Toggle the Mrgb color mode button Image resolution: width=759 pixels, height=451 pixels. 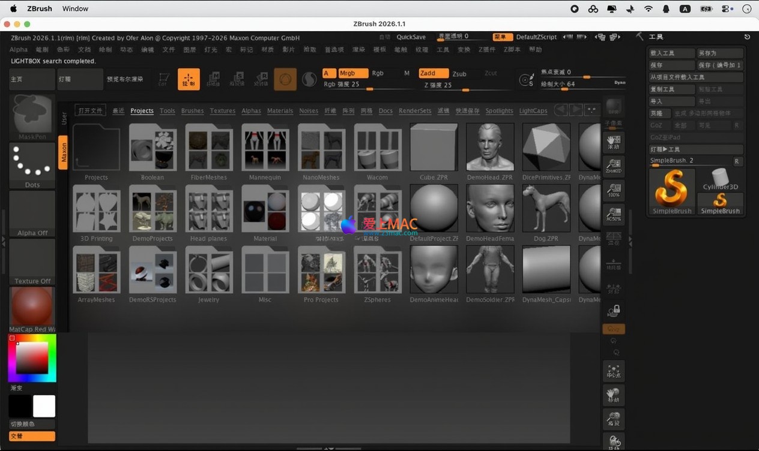pyautogui.click(x=353, y=73)
